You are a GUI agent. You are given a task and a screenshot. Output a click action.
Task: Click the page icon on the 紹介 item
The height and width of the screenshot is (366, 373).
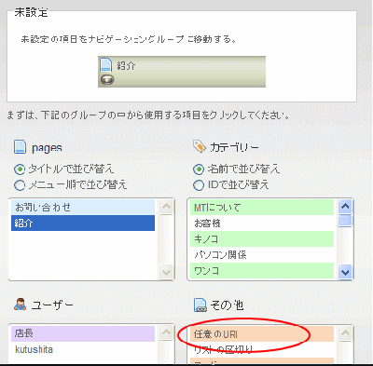(105, 64)
